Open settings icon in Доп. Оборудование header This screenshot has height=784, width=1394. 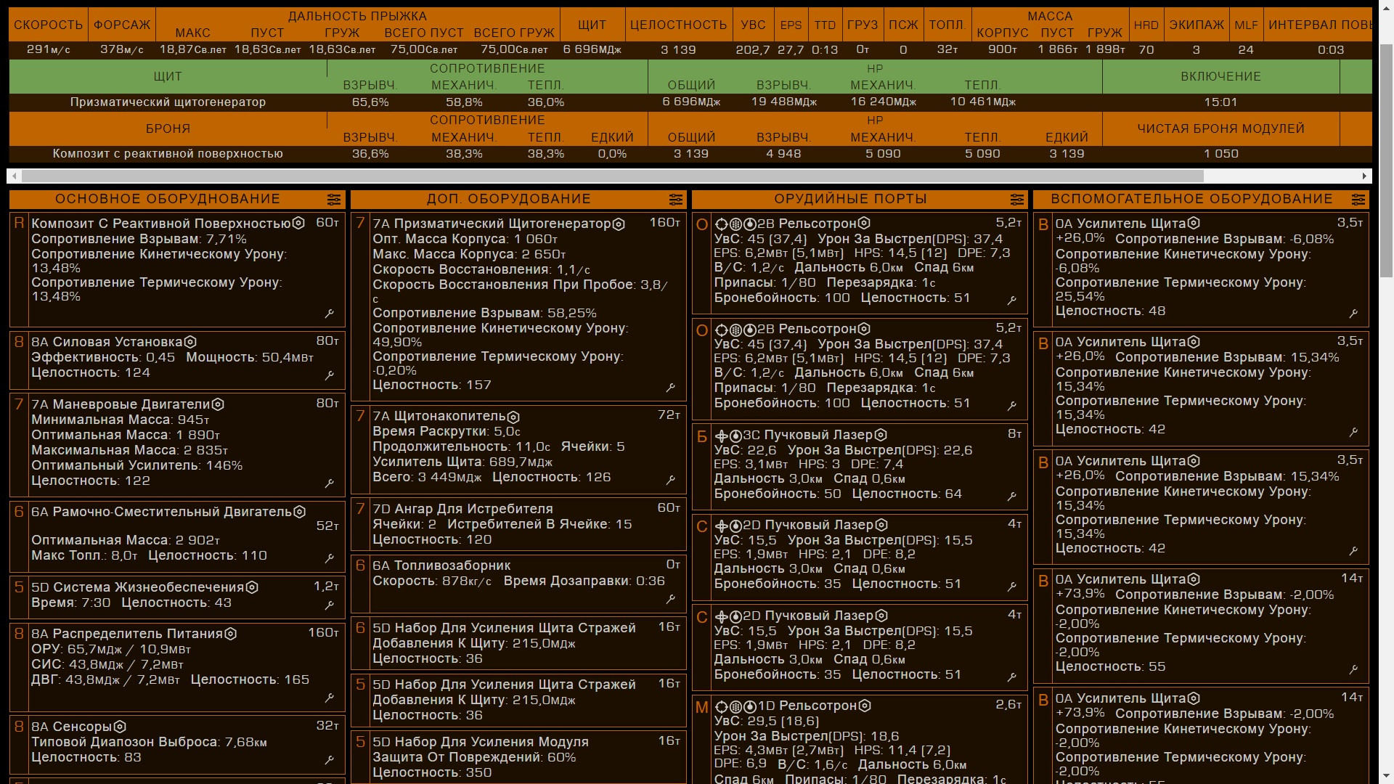[x=675, y=200]
